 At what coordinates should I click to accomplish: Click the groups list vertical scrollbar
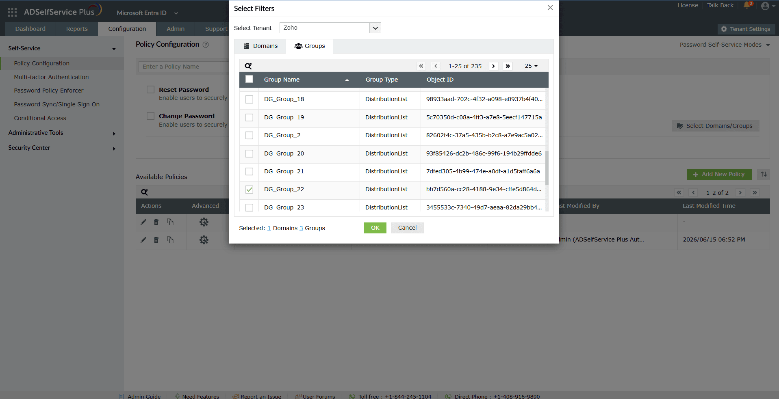pos(547,168)
